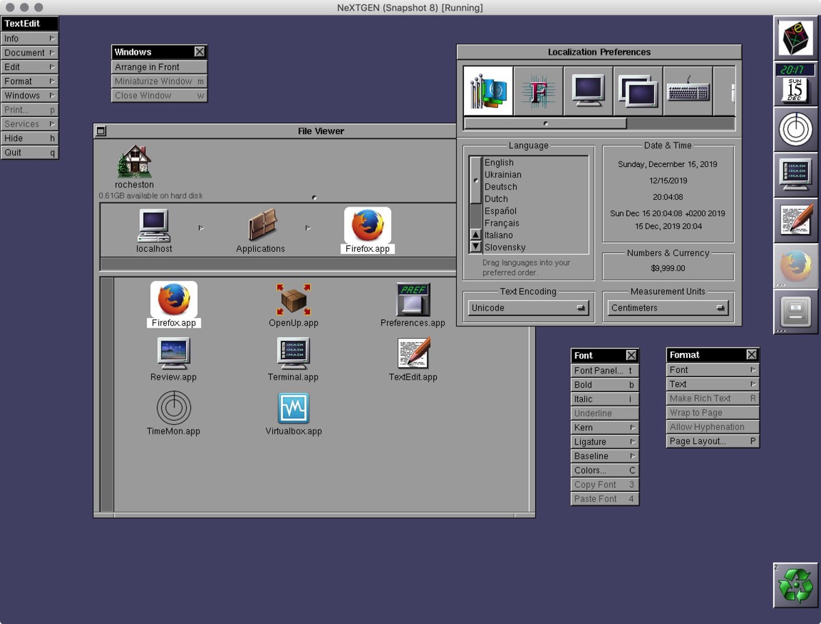Select Review.app in File Viewer
This screenshot has width=821, height=624.
coord(174,359)
